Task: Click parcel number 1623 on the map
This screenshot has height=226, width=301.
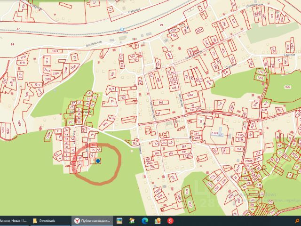Action: [x=55, y=50]
